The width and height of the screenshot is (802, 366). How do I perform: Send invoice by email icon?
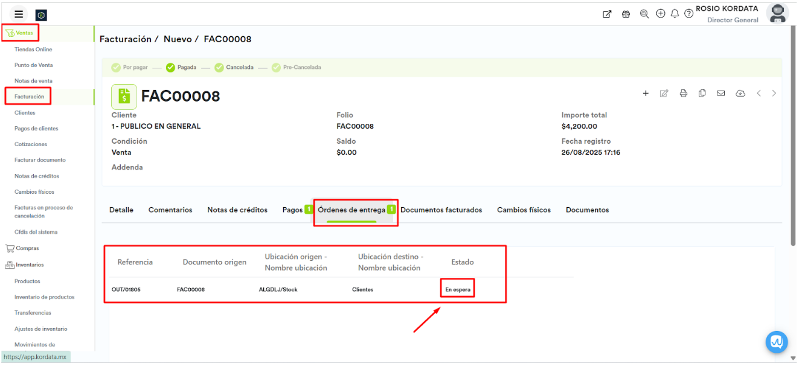(x=720, y=93)
